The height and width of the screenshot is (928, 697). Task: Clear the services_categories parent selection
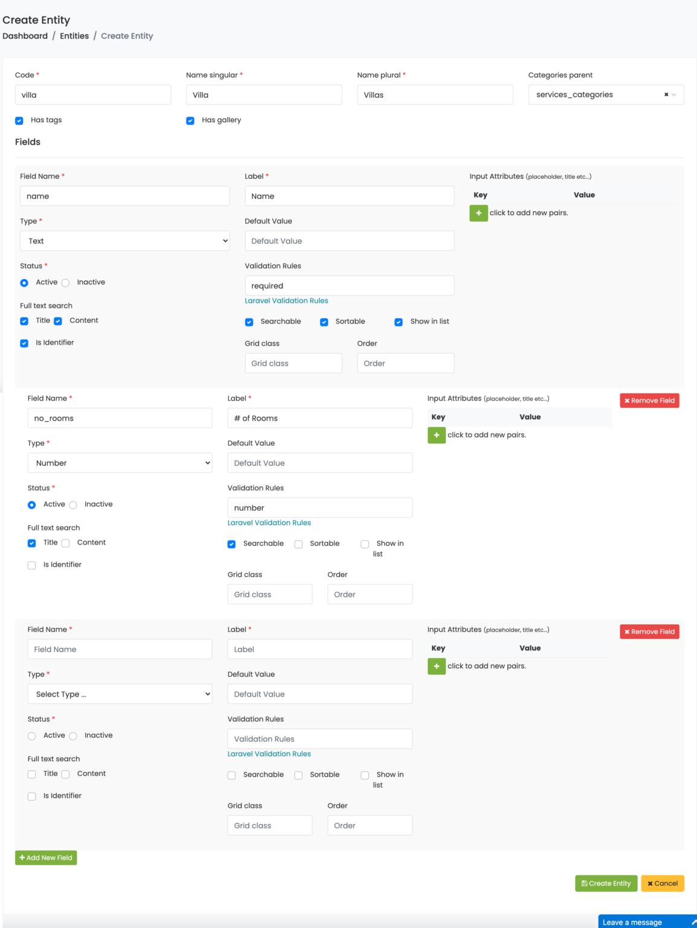coord(665,94)
